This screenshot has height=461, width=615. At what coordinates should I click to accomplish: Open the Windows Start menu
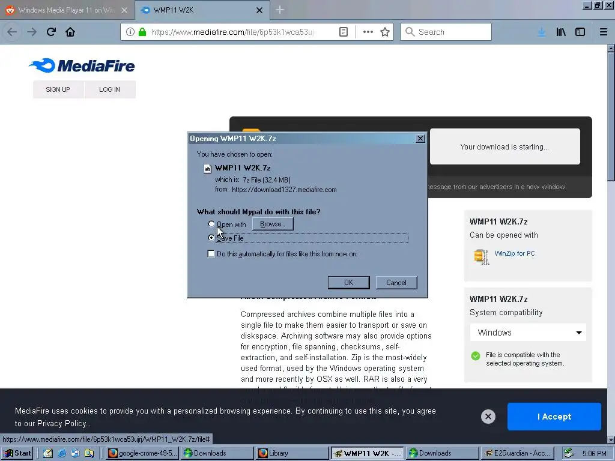point(17,453)
